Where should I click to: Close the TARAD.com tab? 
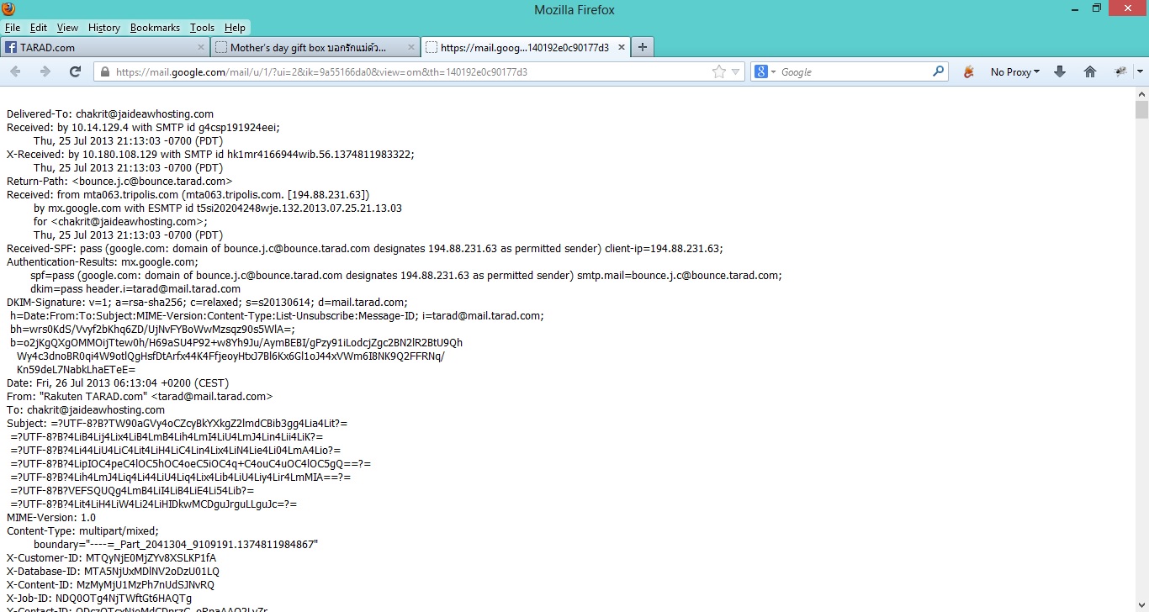pyautogui.click(x=201, y=48)
